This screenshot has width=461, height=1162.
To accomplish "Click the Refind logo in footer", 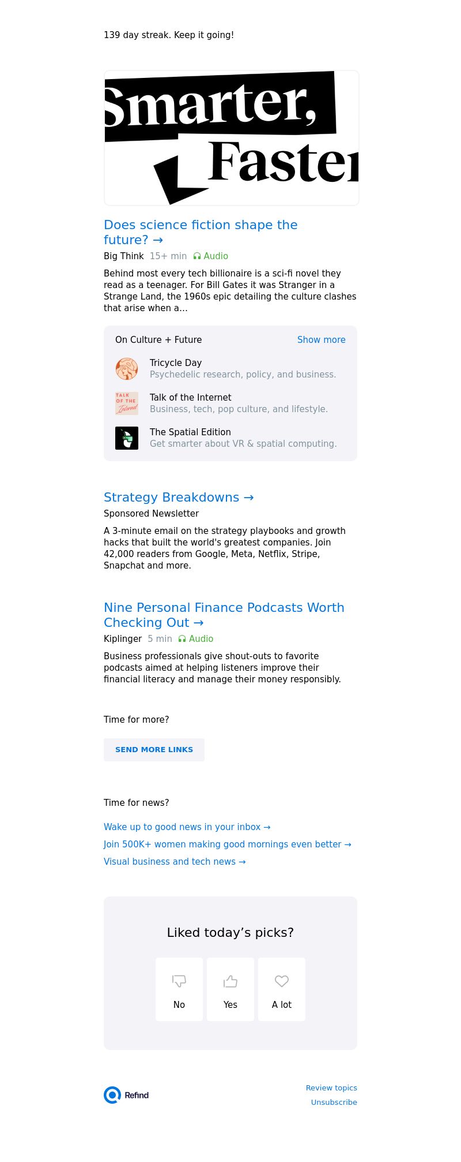I will coord(127,1095).
